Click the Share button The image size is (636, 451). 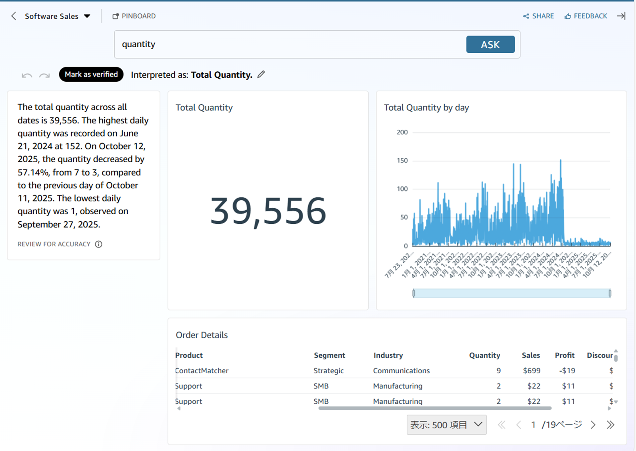point(538,16)
